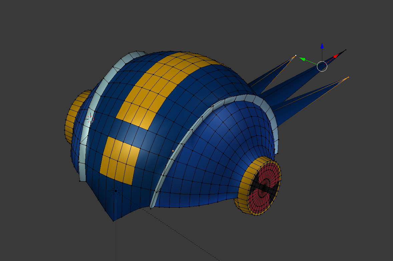Viewport: 393px width, 261px height.
Task: Click the green Y-axis manipulator arrow
Action: (303, 59)
